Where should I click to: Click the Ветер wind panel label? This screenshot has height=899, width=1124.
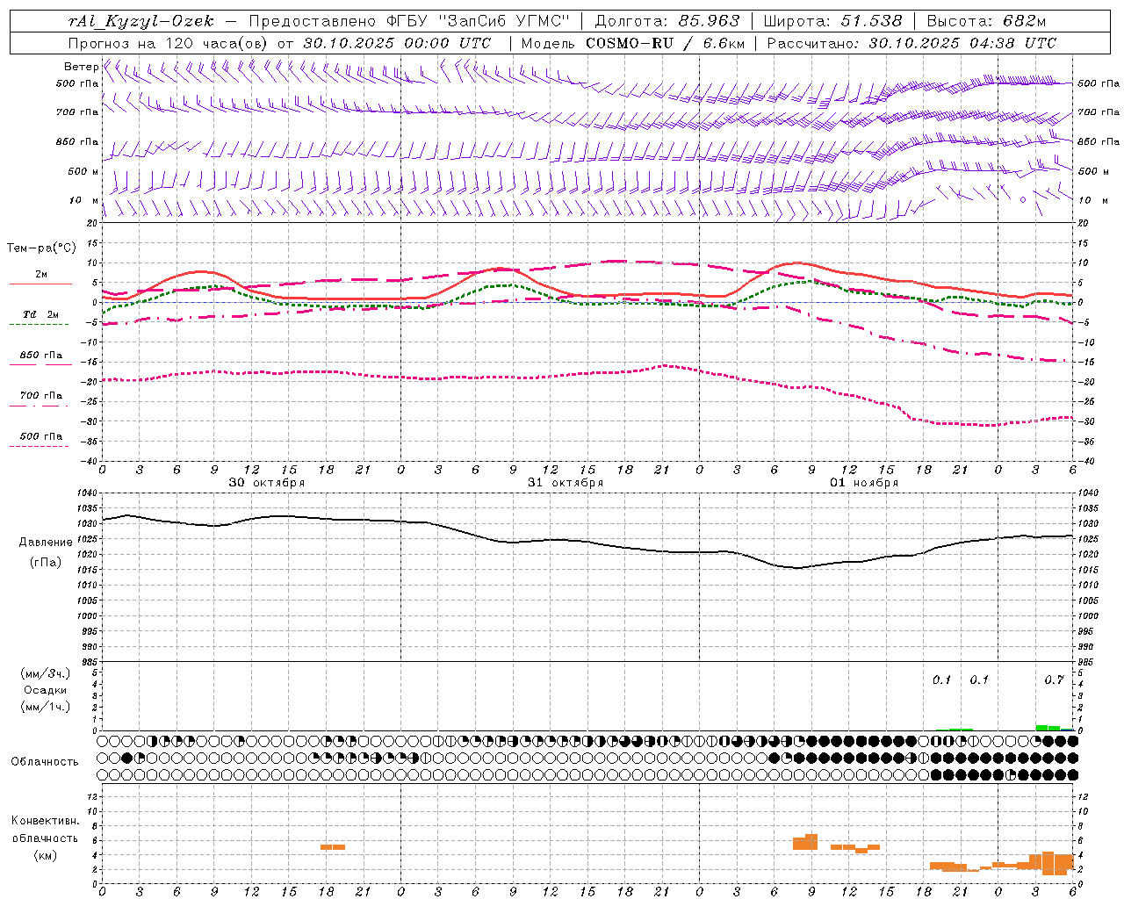click(82, 67)
